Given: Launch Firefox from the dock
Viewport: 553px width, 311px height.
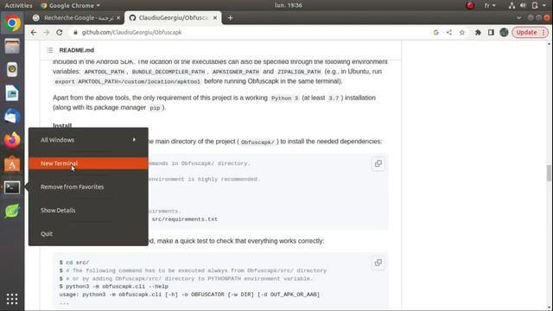Looking at the screenshot, I should pyautogui.click(x=12, y=140).
